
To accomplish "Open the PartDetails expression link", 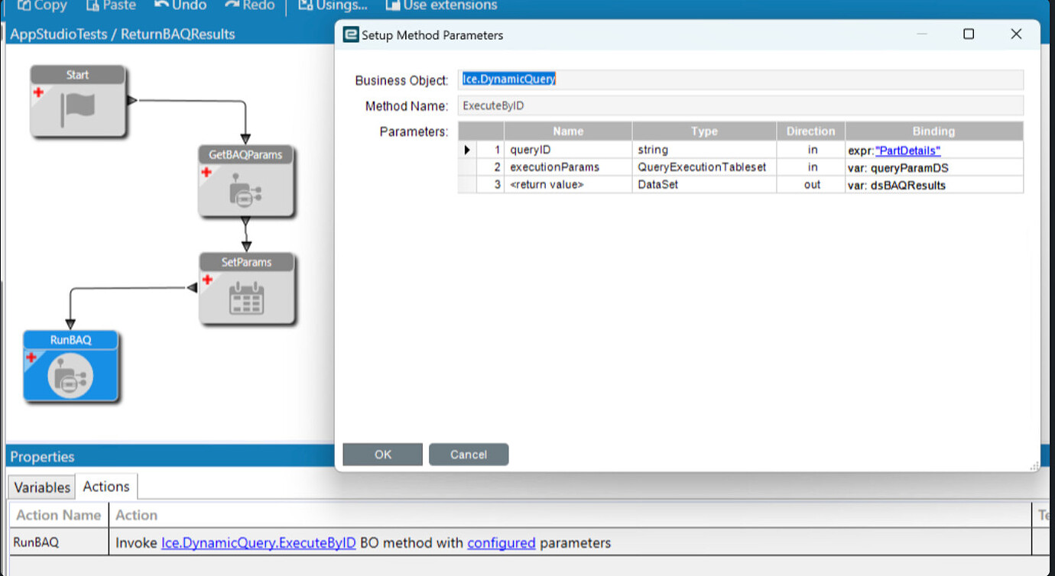I will 907,150.
